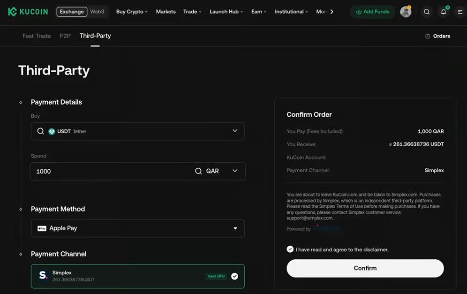
Task: Go to the Markets page
Action: pos(166,12)
